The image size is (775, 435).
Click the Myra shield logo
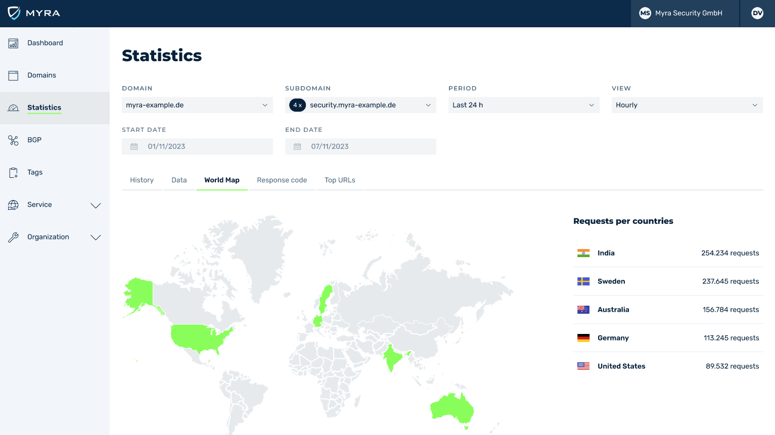(14, 13)
